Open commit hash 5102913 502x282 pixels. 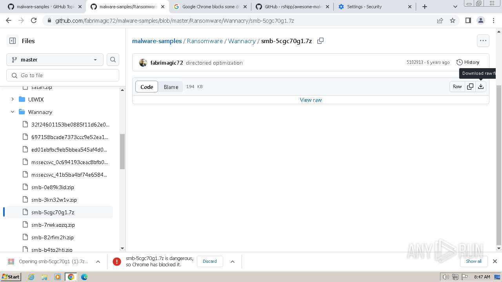415,62
